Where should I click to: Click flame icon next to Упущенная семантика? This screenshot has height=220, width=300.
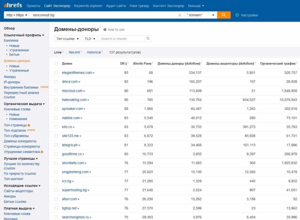tap(42, 152)
